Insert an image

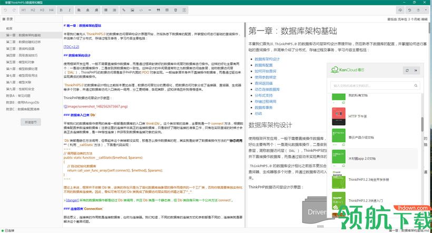[x=133, y=10]
